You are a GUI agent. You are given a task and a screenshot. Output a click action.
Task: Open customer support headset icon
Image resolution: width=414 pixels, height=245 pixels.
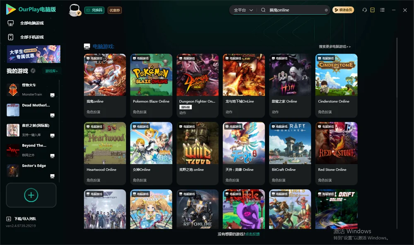click(x=364, y=10)
